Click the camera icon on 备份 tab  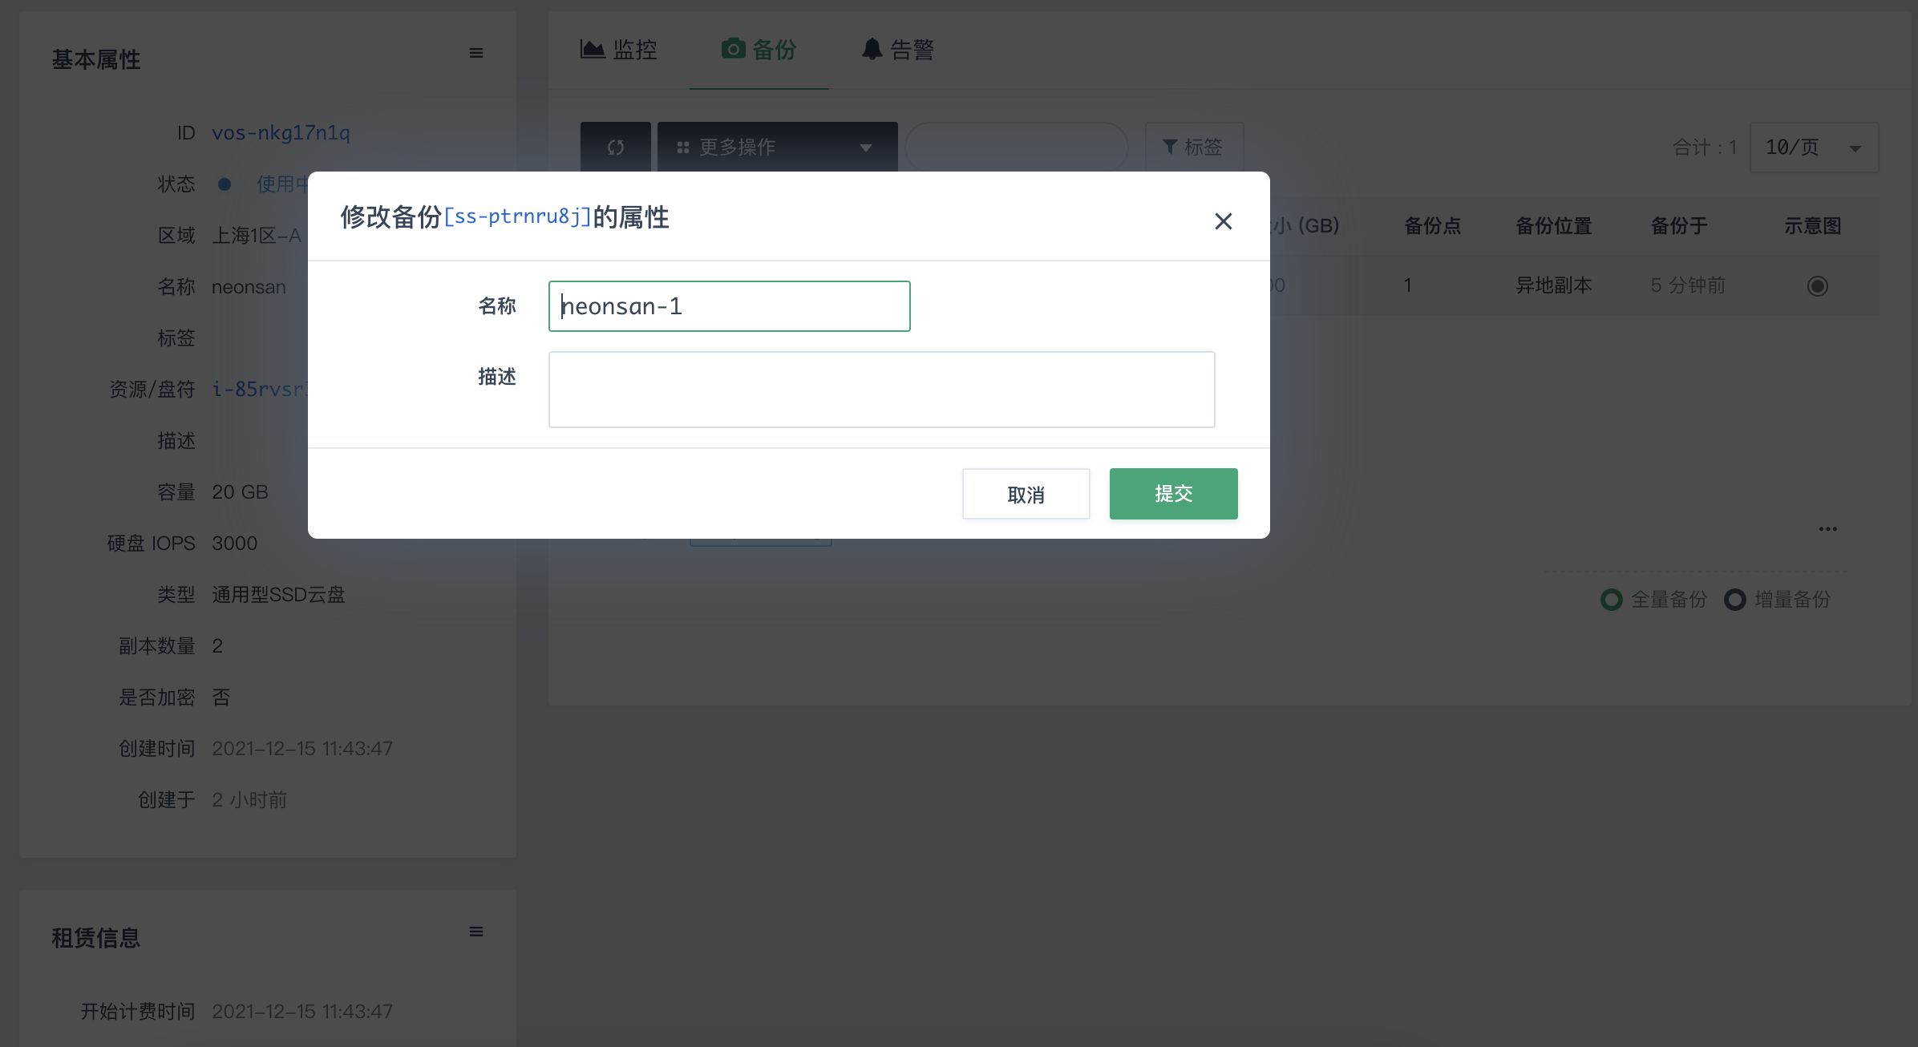pos(733,49)
